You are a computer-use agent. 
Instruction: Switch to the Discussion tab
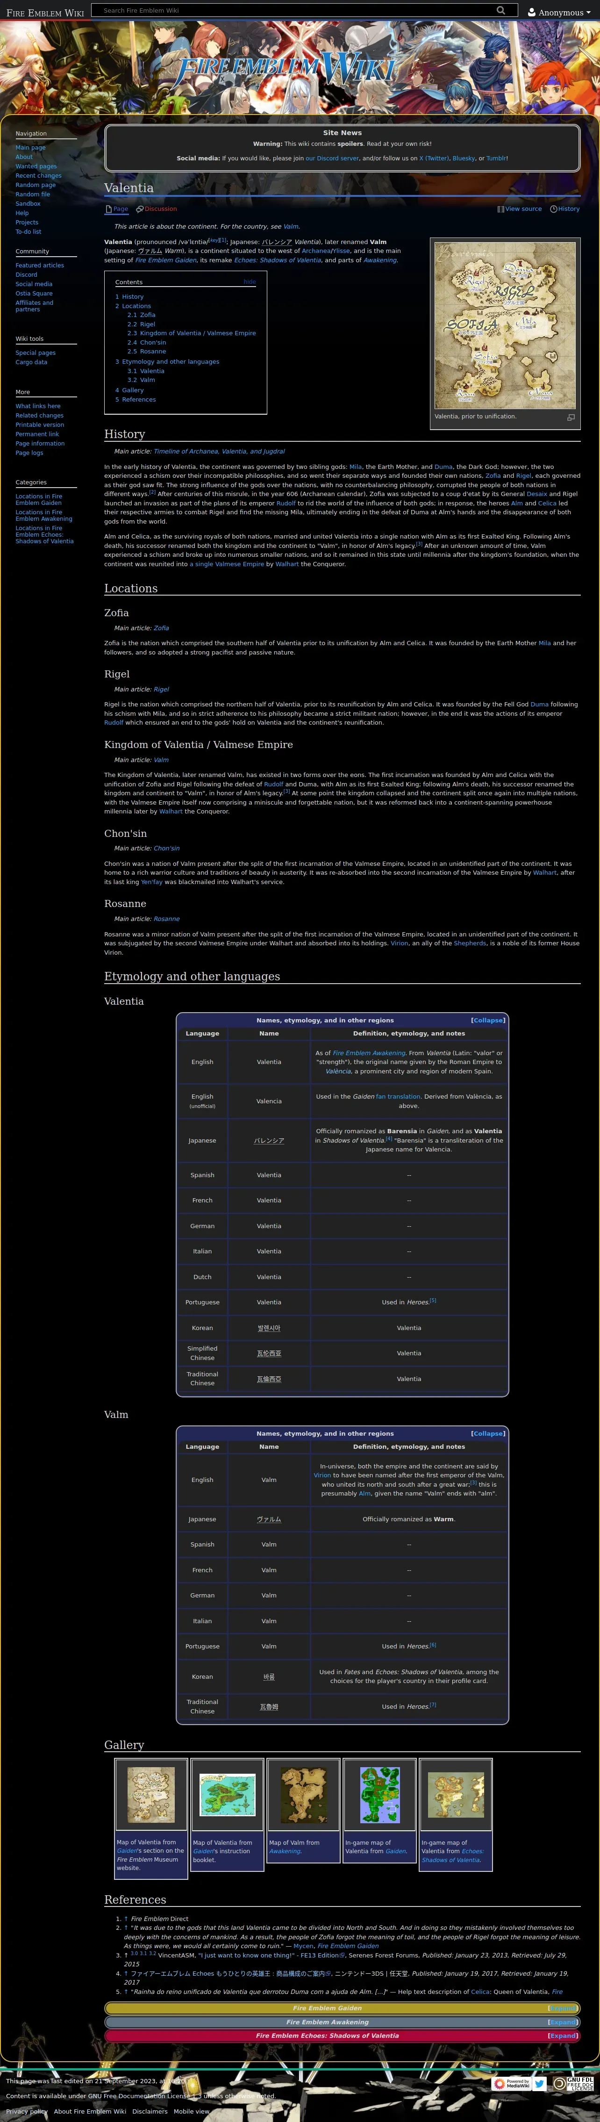tap(160, 209)
